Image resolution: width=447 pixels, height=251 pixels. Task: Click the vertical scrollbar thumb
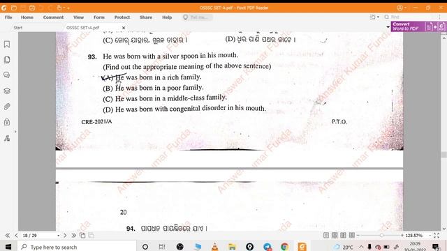[x=444, y=155]
